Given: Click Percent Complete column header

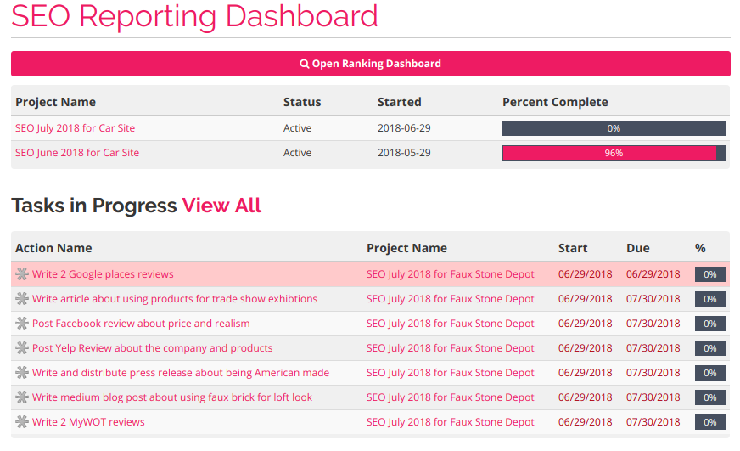Looking at the screenshot, I should [x=555, y=102].
